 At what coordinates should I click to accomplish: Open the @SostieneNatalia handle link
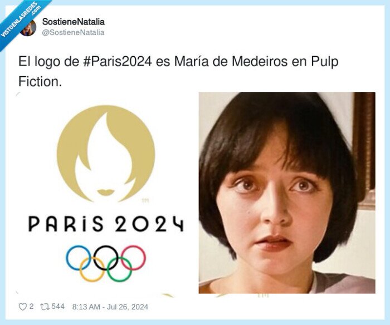pyautogui.click(x=73, y=32)
